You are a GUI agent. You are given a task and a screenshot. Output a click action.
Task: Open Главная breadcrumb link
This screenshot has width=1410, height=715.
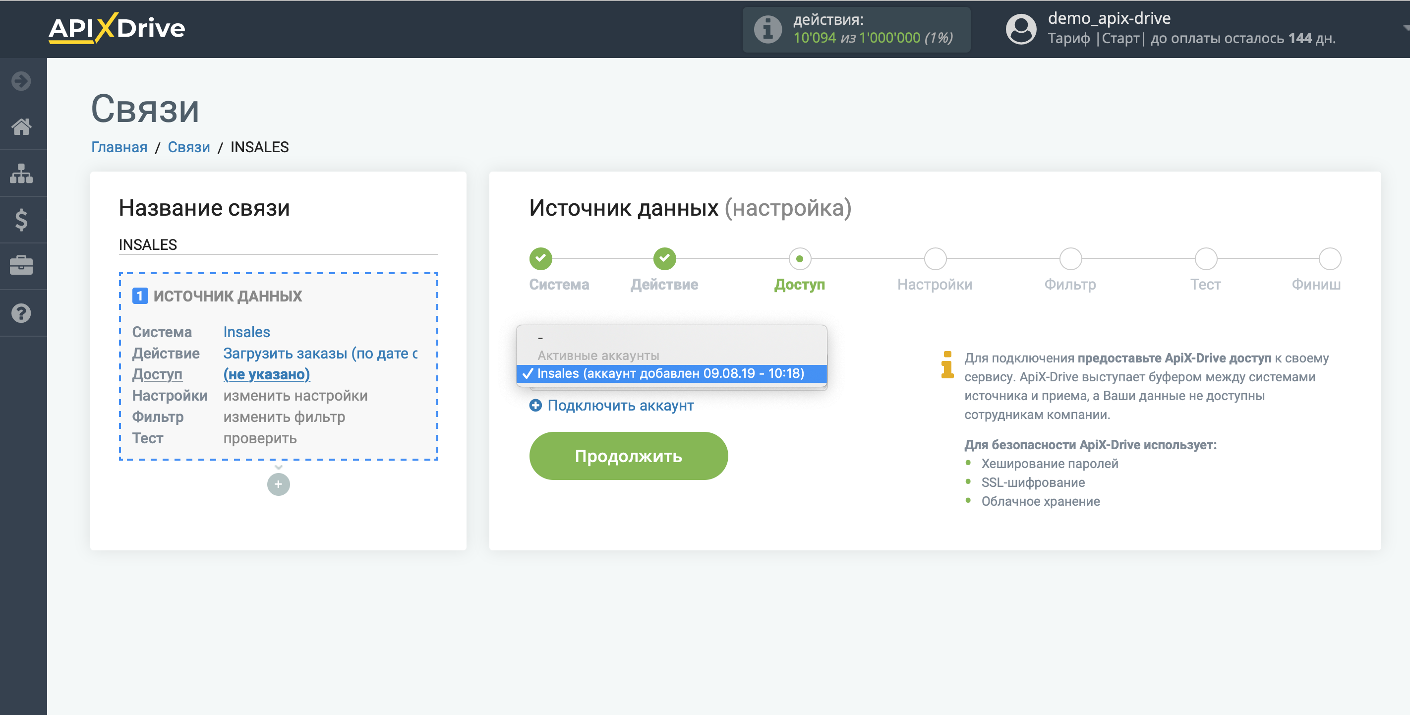coord(119,147)
